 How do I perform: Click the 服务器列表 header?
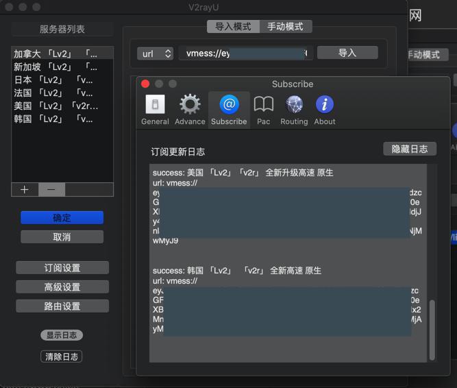[62, 29]
